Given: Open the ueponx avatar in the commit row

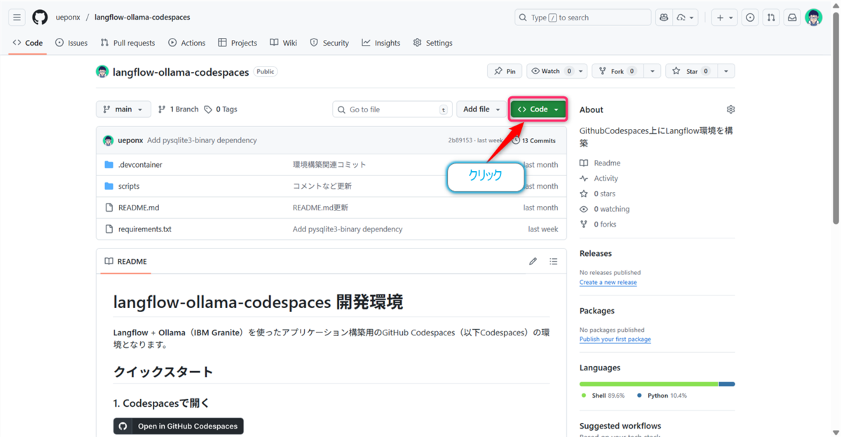Looking at the screenshot, I should (108, 140).
